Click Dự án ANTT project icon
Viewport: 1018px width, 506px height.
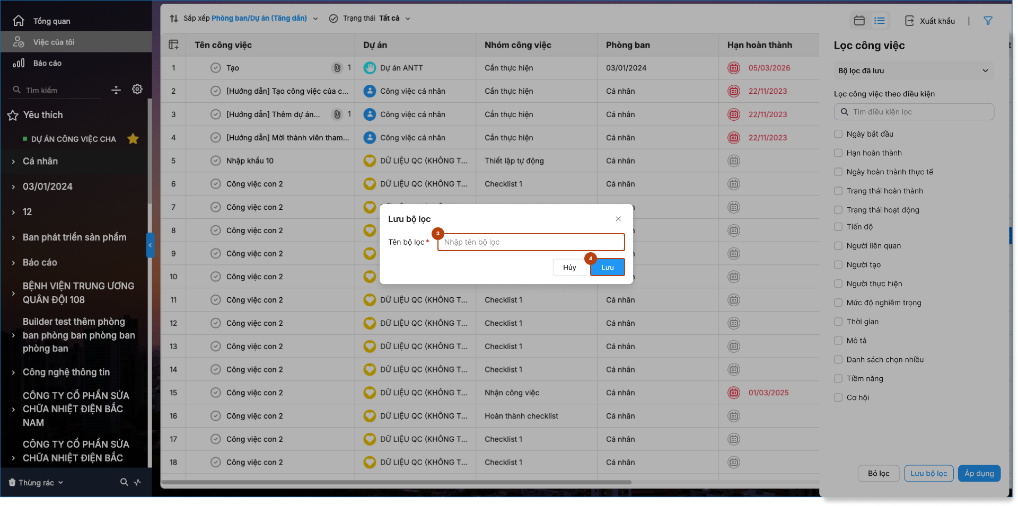(x=370, y=68)
